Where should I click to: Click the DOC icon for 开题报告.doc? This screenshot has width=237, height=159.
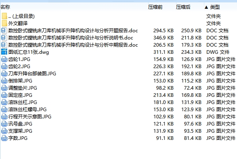4,31
